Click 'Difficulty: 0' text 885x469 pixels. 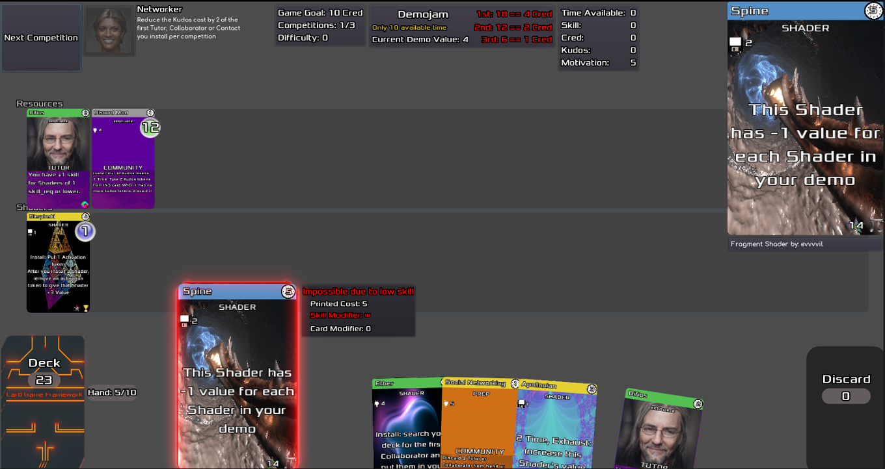tap(303, 38)
